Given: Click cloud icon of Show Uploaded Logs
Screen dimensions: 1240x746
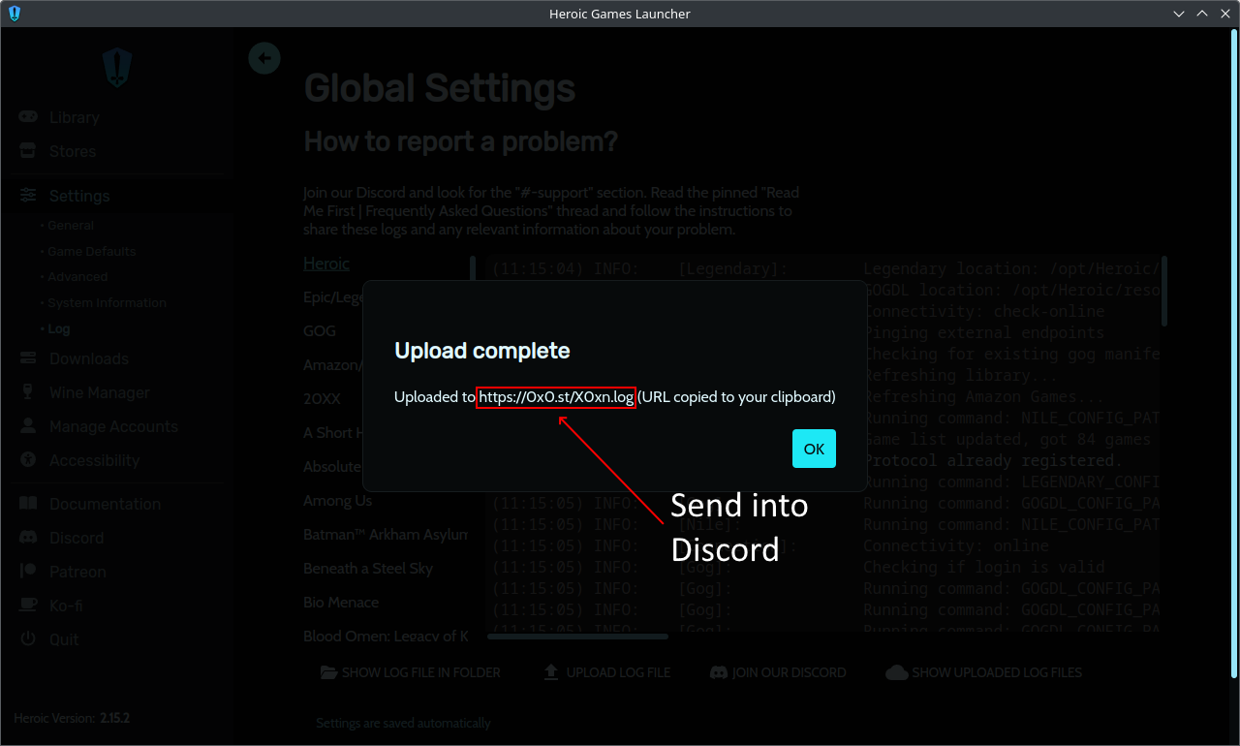Looking at the screenshot, I should [896, 672].
